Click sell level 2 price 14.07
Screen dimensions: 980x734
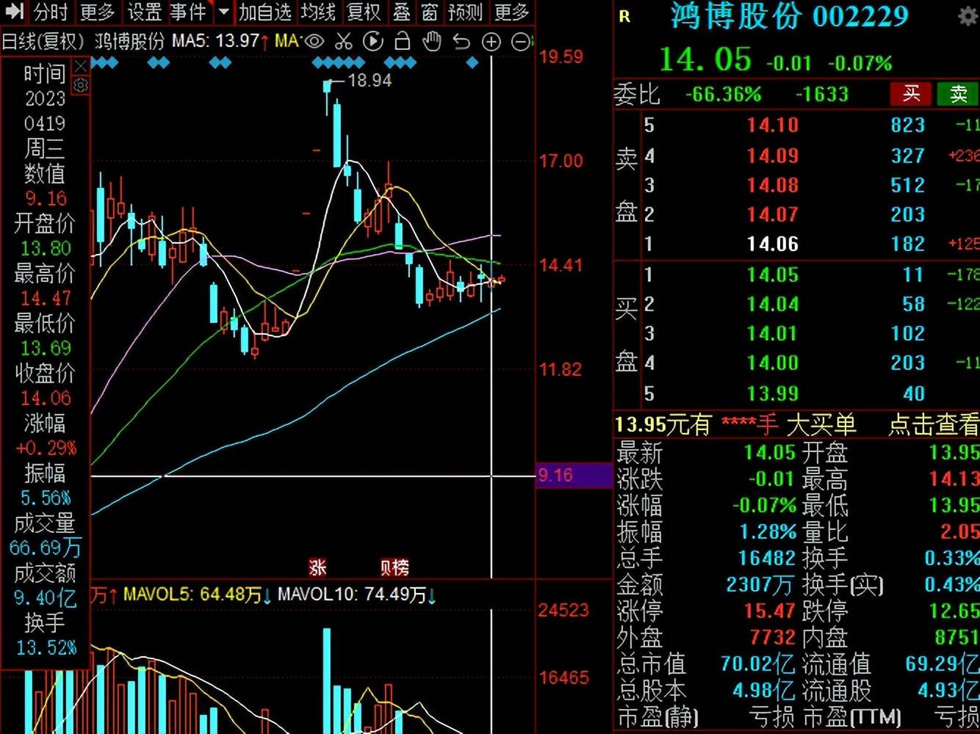(x=773, y=214)
